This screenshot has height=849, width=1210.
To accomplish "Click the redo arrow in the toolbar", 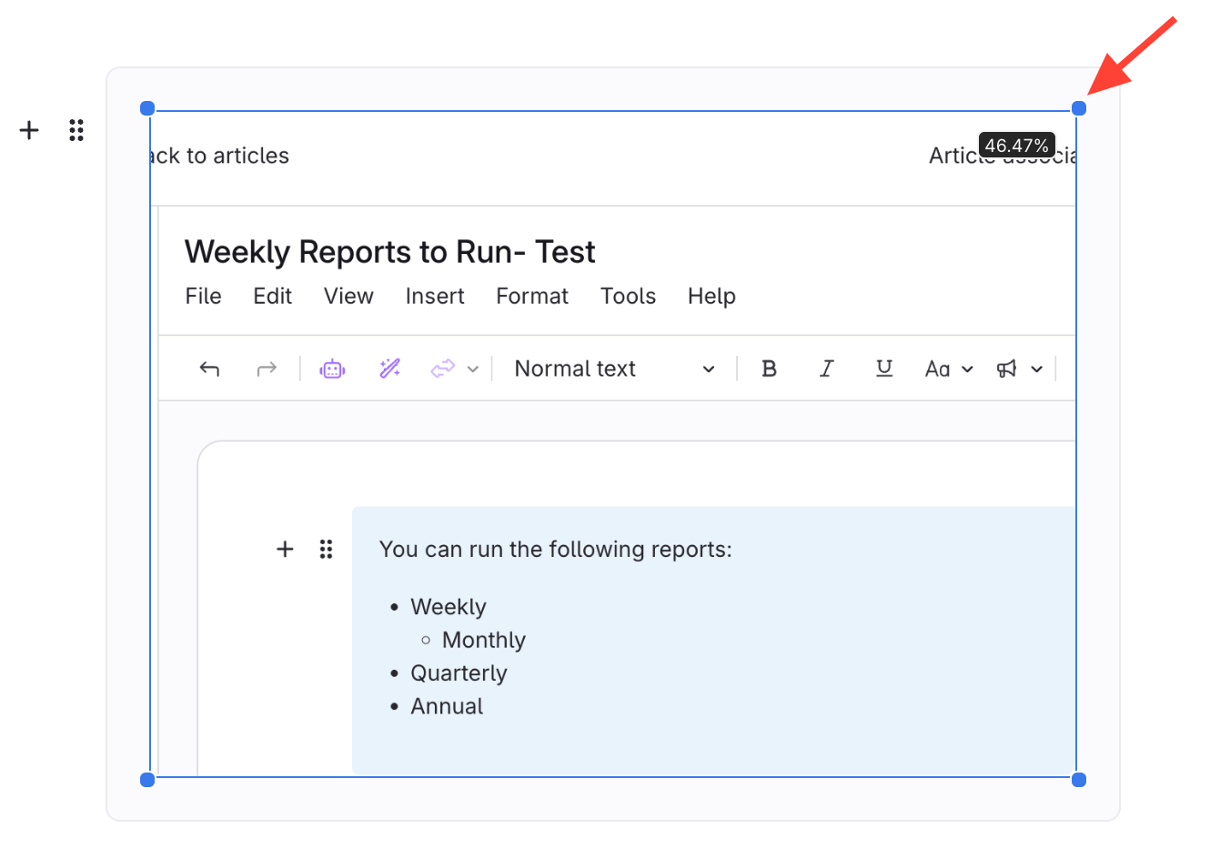I will tap(267, 369).
